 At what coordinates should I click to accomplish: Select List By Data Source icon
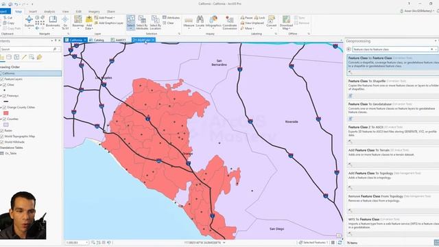coord(9,58)
